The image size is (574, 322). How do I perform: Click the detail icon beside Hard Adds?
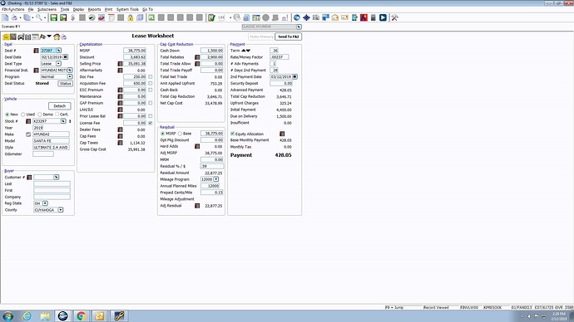(x=197, y=146)
